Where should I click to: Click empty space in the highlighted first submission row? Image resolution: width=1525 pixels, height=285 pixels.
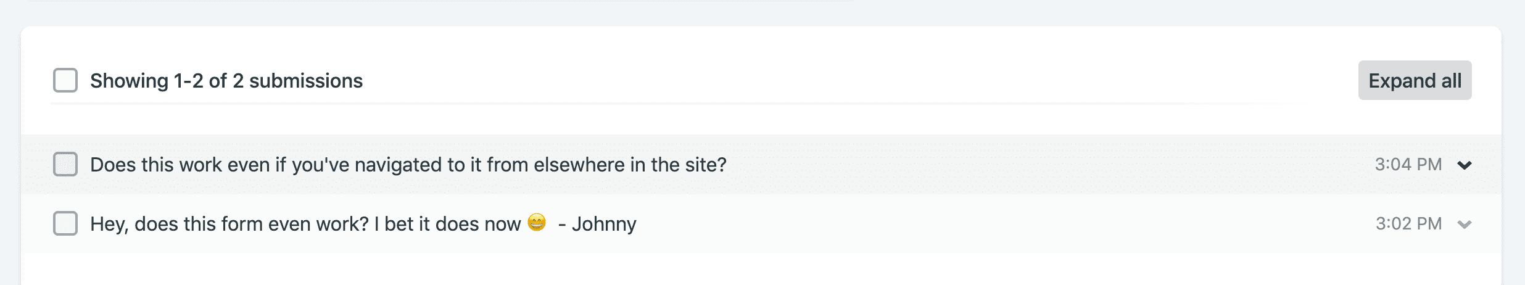(1049, 165)
